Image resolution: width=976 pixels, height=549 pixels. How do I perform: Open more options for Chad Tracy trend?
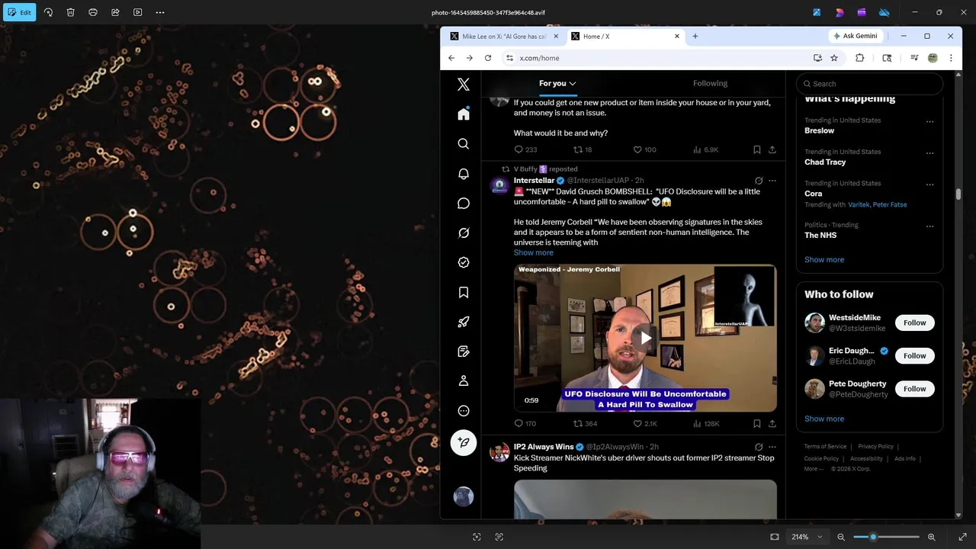pos(929,152)
